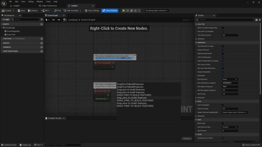The image size is (262, 147).
Task: Click the Compile blueprint icon
Action: (x=3, y=10)
